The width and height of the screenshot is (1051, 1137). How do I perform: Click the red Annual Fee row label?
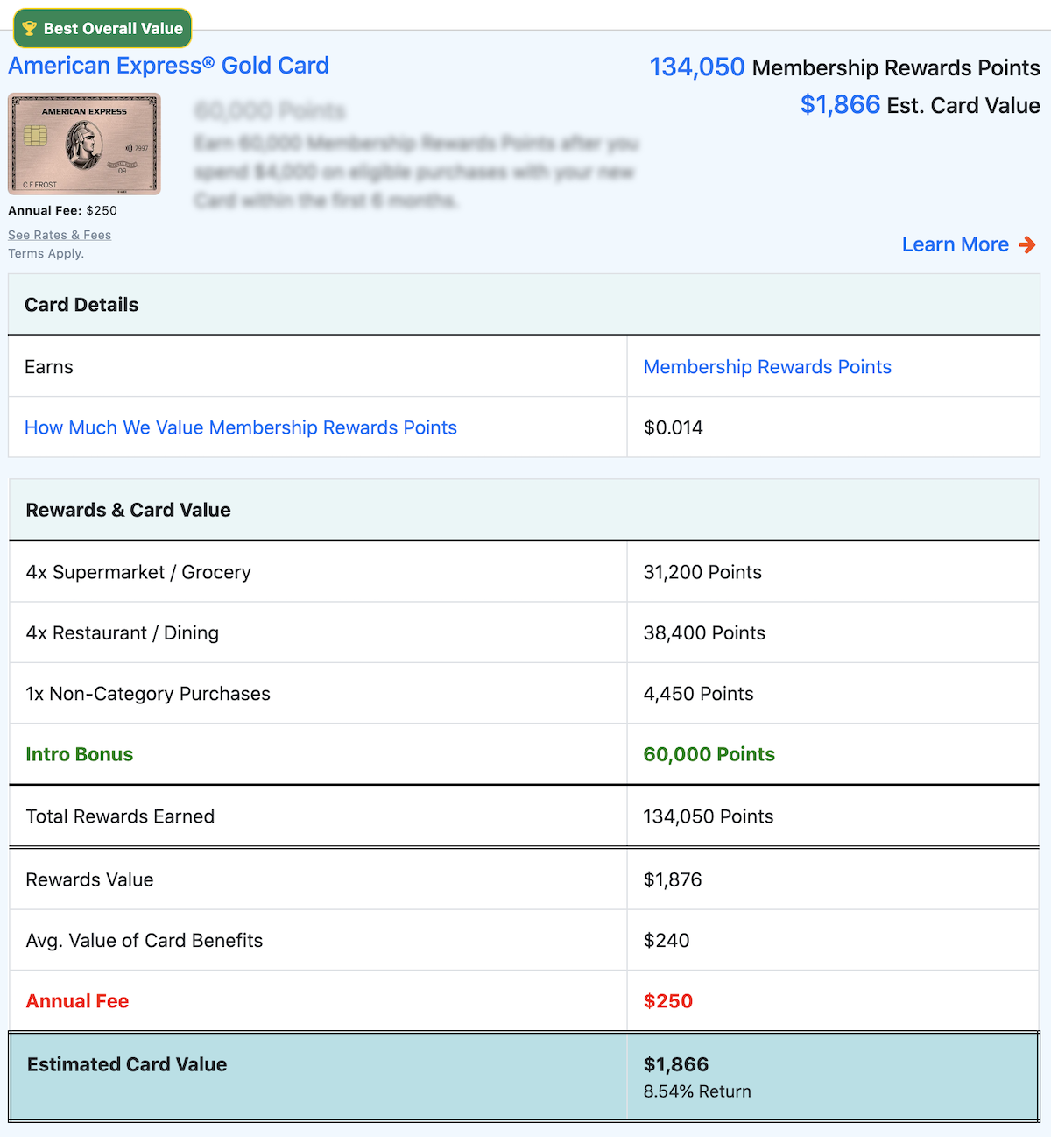point(77,1001)
